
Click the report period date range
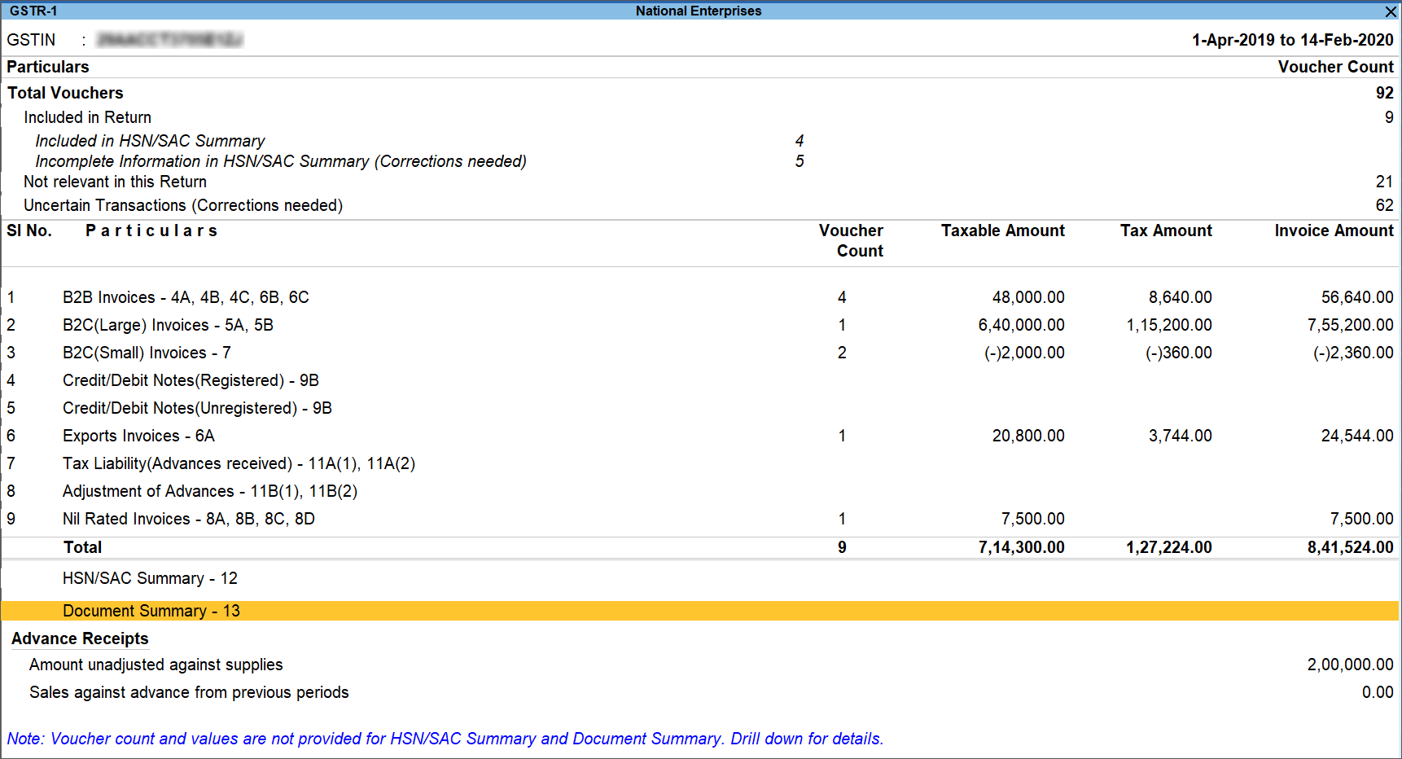[x=1292, y=40]
